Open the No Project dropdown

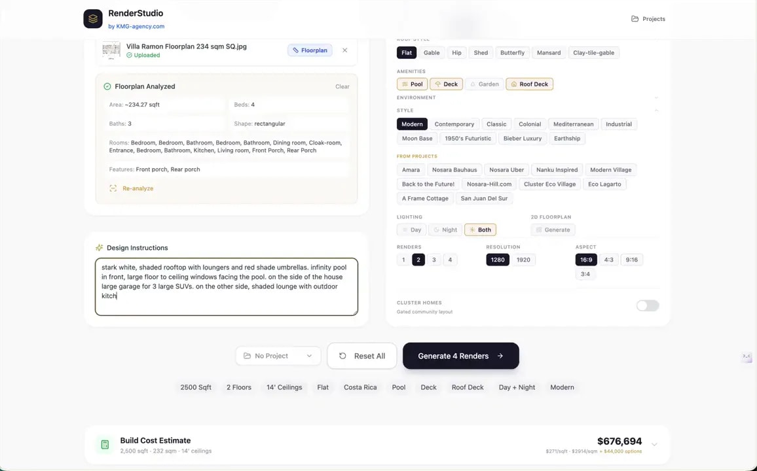point(278,356)
